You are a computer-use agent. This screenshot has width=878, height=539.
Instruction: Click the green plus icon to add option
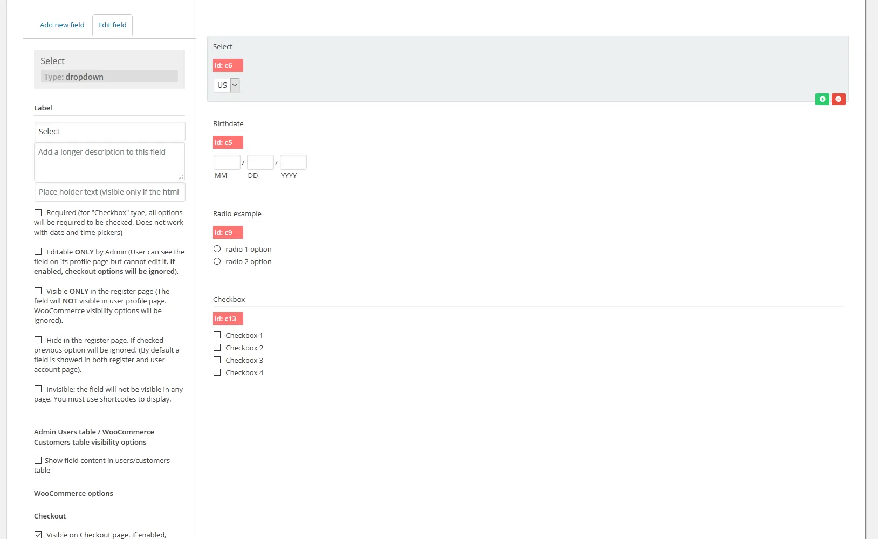point(822,99)
